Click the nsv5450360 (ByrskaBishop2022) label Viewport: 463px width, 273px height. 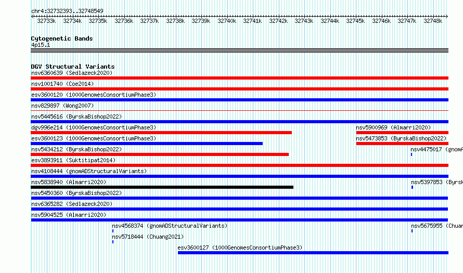click(76, 193)
